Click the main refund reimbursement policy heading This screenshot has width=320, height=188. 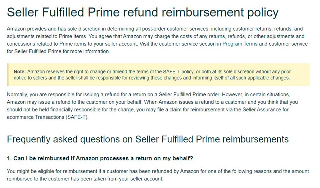143,12
